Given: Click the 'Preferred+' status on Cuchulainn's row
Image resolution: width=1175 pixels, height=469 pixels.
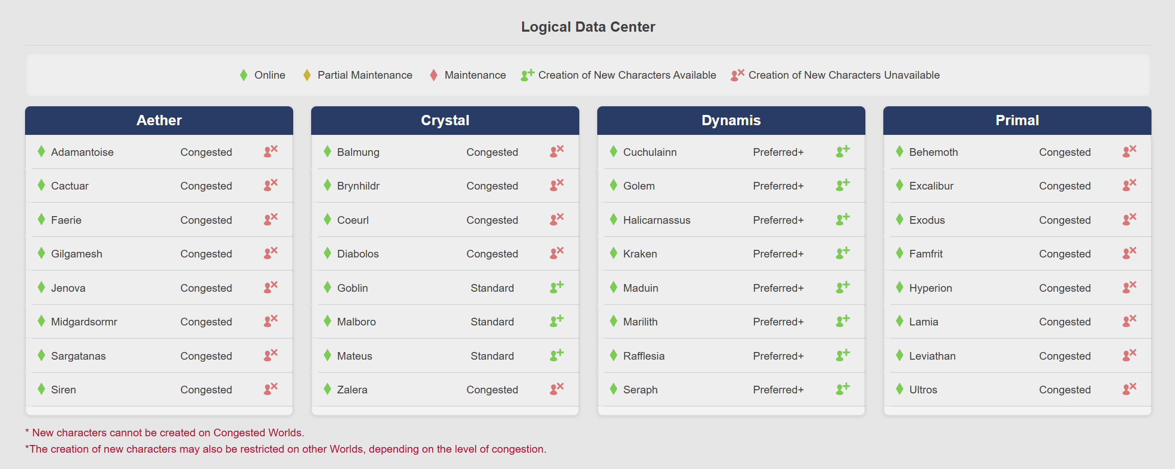Looking at the screenshot, I should pyautogui.click(x=778, y=152).
